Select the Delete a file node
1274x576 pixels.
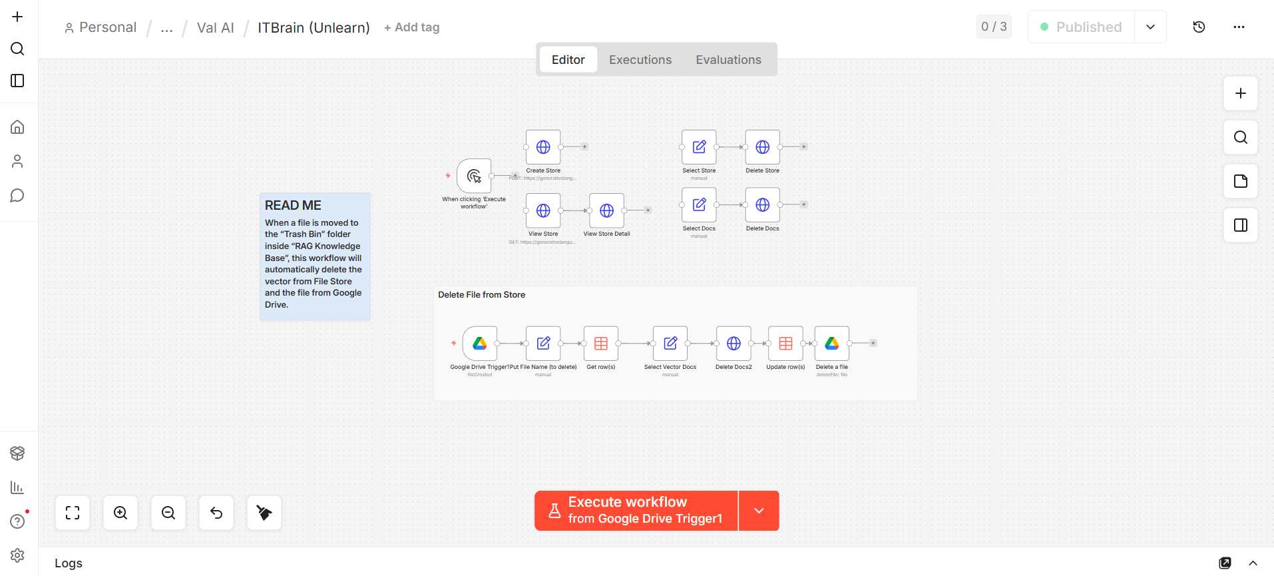(832, 344)
